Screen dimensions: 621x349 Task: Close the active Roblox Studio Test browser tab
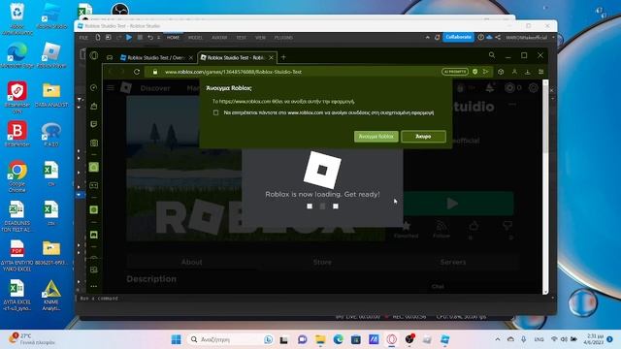(271, 58)
